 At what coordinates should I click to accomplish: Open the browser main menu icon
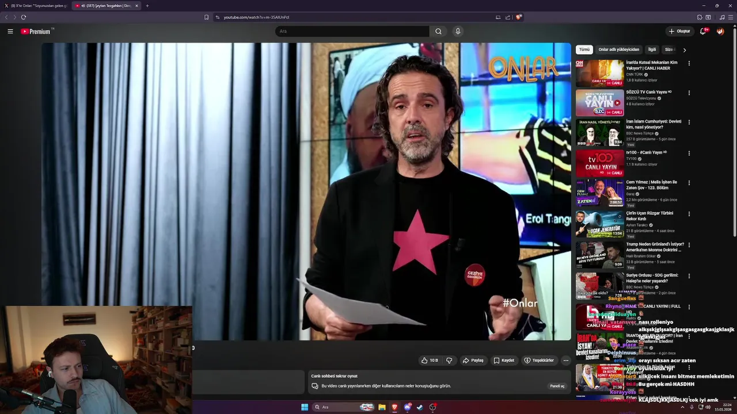click(731, 17)
